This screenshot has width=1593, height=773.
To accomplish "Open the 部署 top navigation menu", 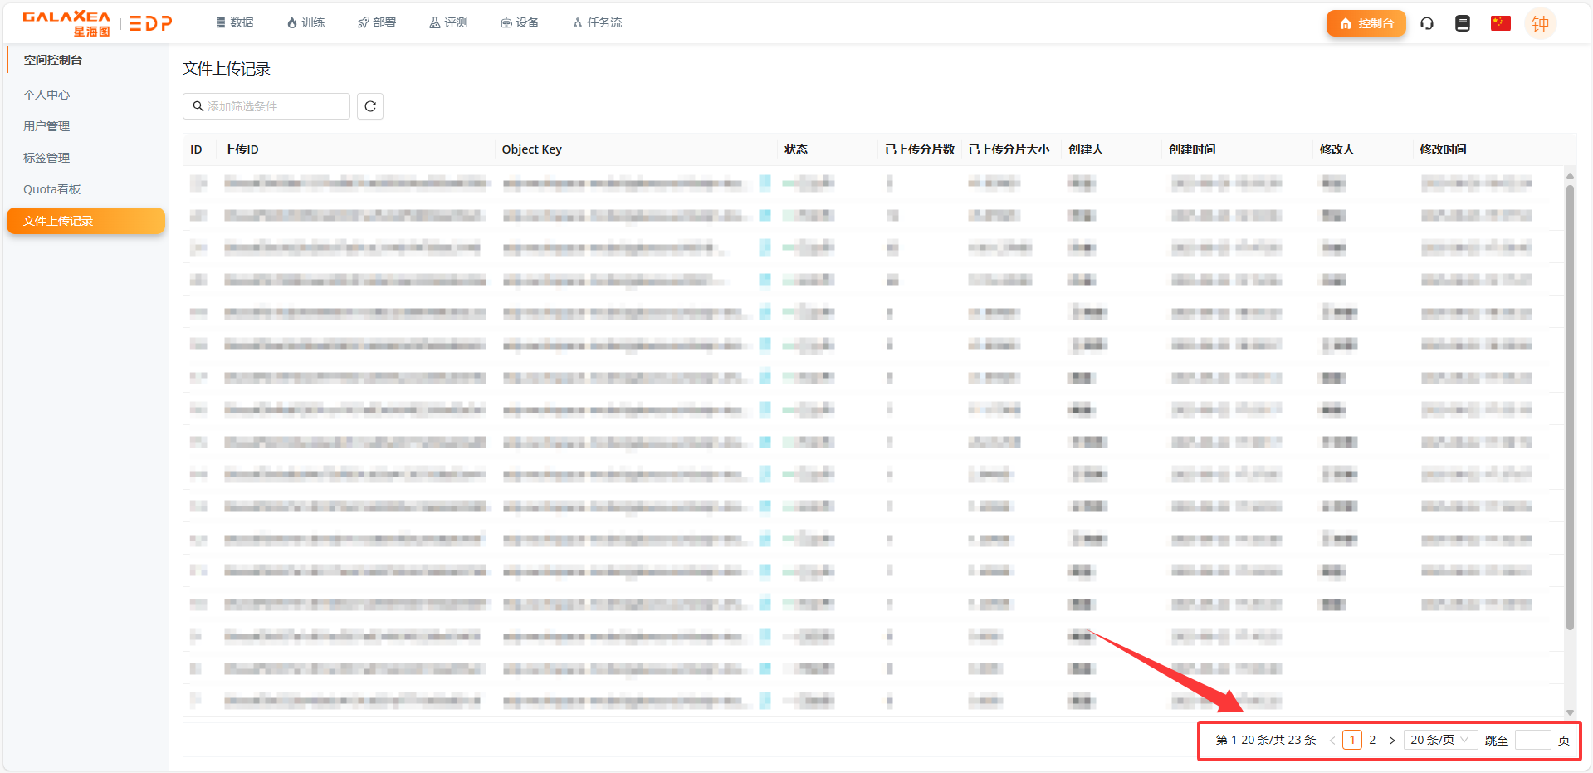I will 377,22.
